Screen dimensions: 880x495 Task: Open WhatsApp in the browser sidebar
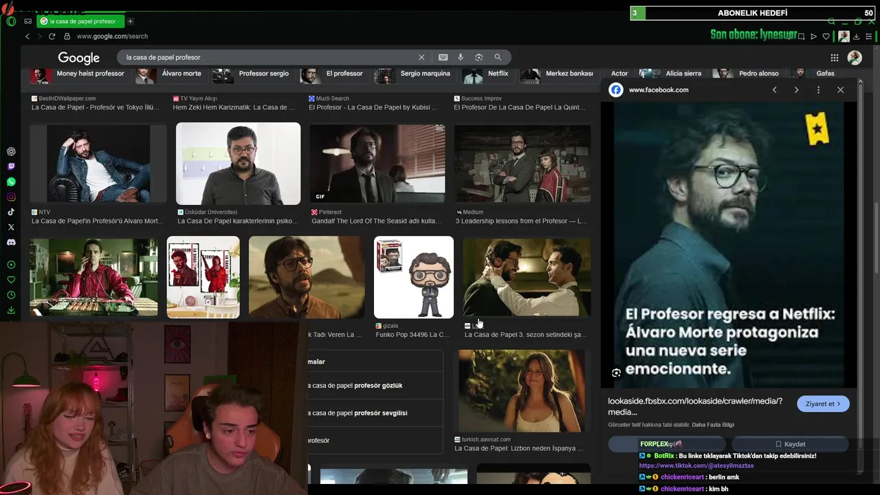click(11, 181)
